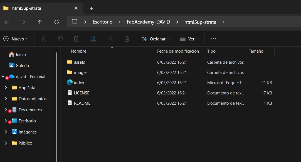Go up one folder level
The width and height of the screenshot is (301, 162).
point(40,22)
